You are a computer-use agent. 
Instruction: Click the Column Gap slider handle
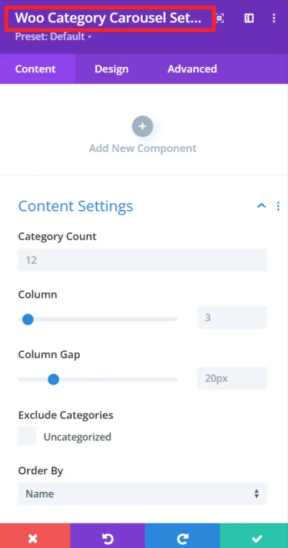coord(54,379)
